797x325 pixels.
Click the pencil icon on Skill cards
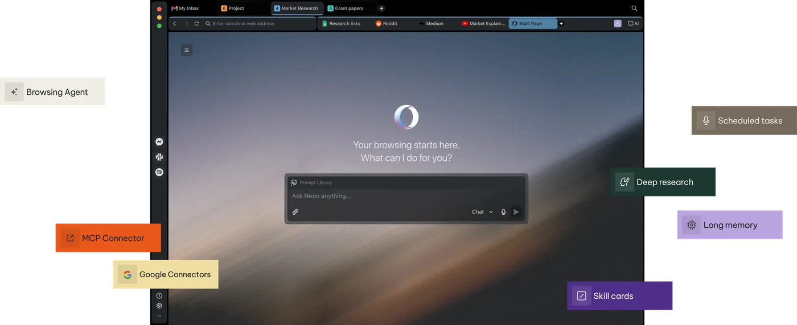click(581, 296)
